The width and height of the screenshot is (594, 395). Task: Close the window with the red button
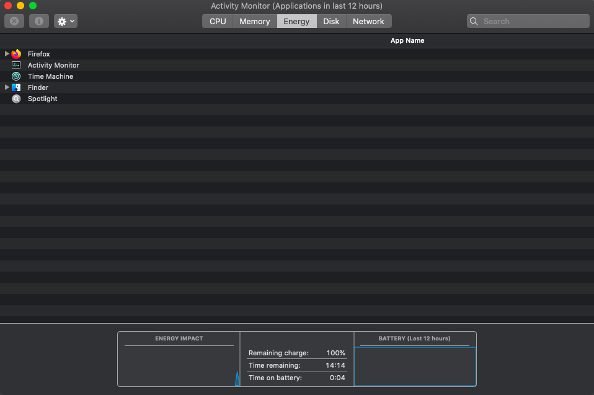click(x=8, y=6)
